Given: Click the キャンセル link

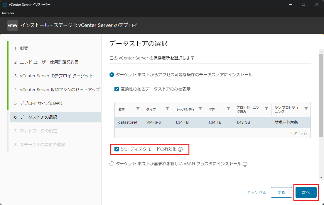Looking at the screenshot, I should (x=256, y=193).
